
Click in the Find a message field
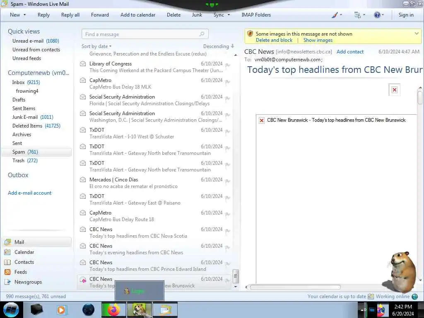pos(145,34)
